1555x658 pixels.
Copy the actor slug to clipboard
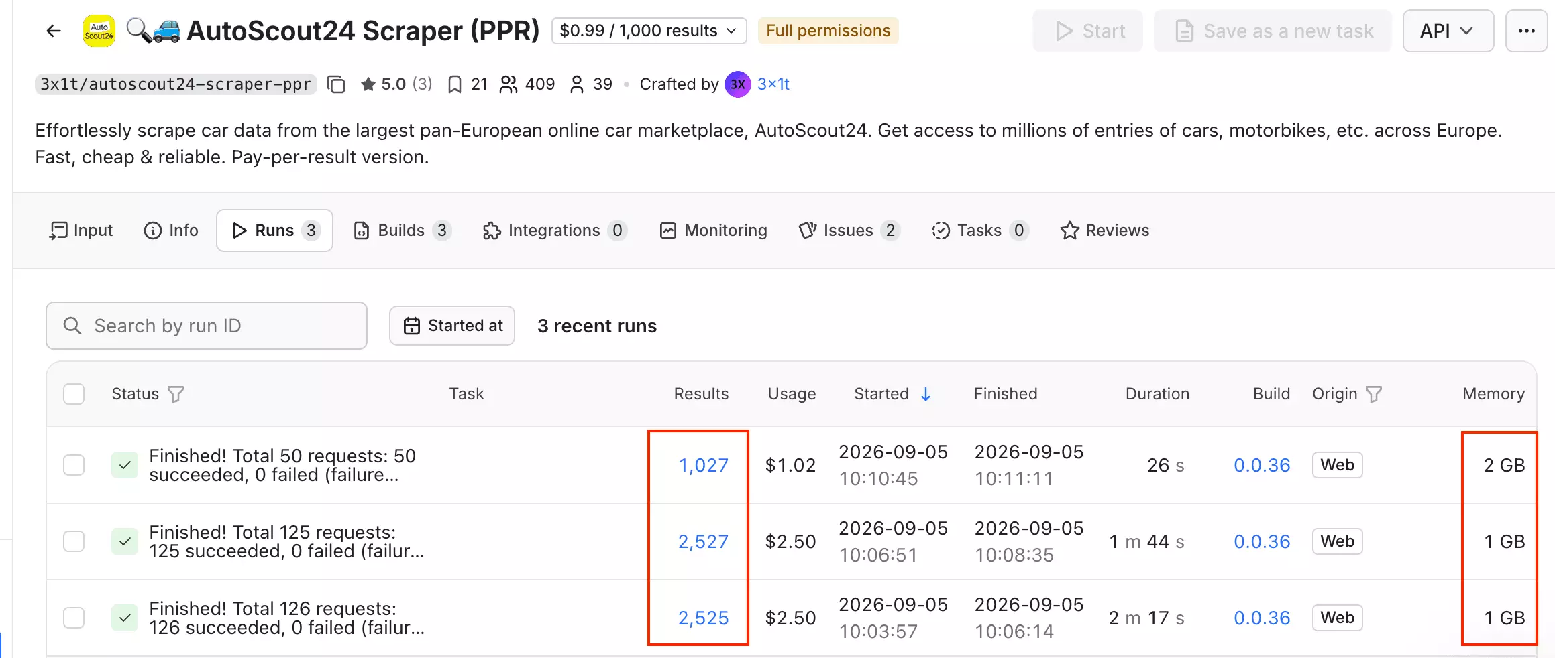pos(336,84)
